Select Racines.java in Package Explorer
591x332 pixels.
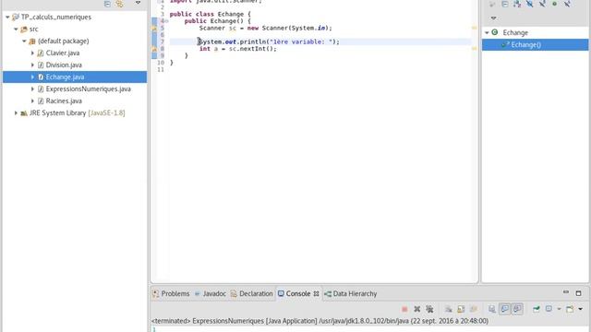tap(64, 101)
